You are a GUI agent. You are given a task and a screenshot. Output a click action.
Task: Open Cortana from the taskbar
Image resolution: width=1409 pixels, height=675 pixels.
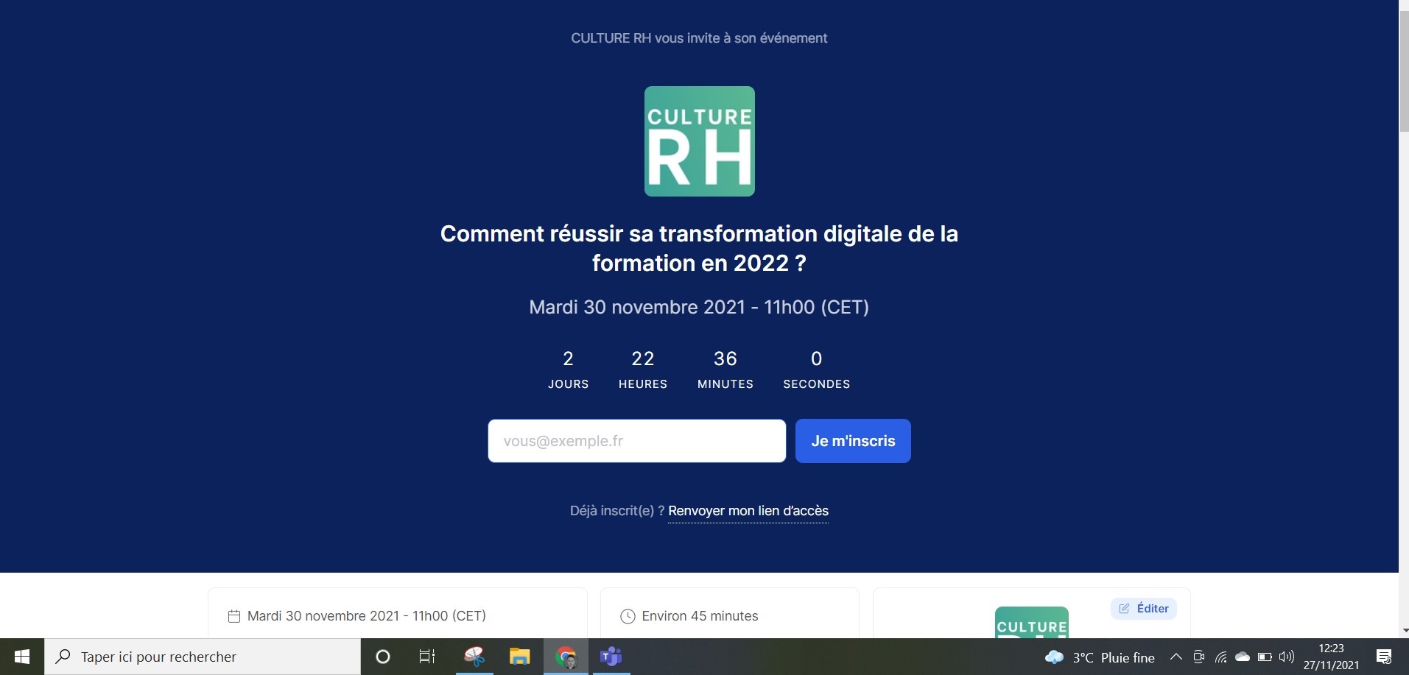click(x=382, y=657)
